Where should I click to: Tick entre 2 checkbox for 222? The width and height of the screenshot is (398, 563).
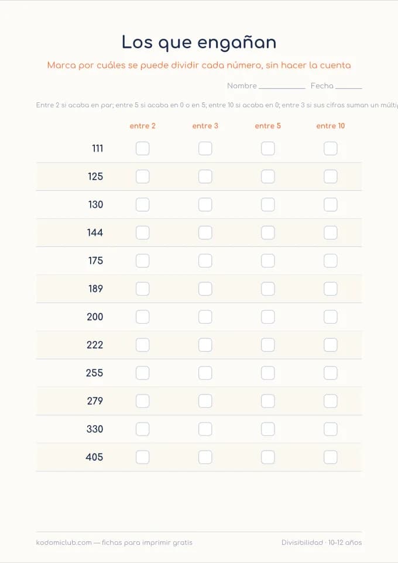[143, 345]
